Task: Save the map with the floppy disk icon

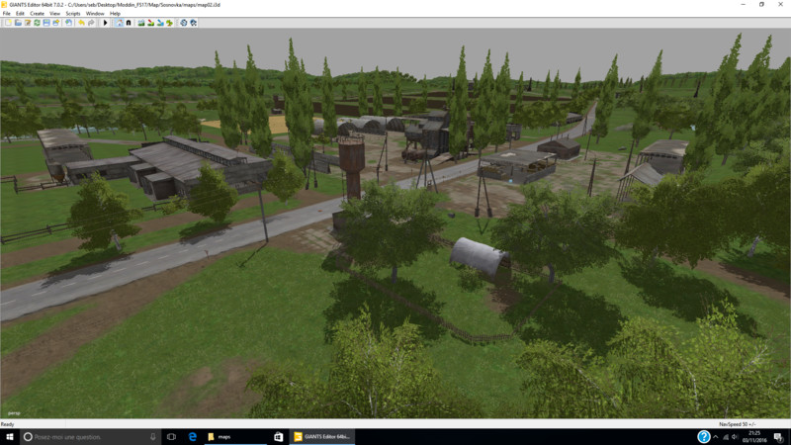Action: tap(46, 22)
